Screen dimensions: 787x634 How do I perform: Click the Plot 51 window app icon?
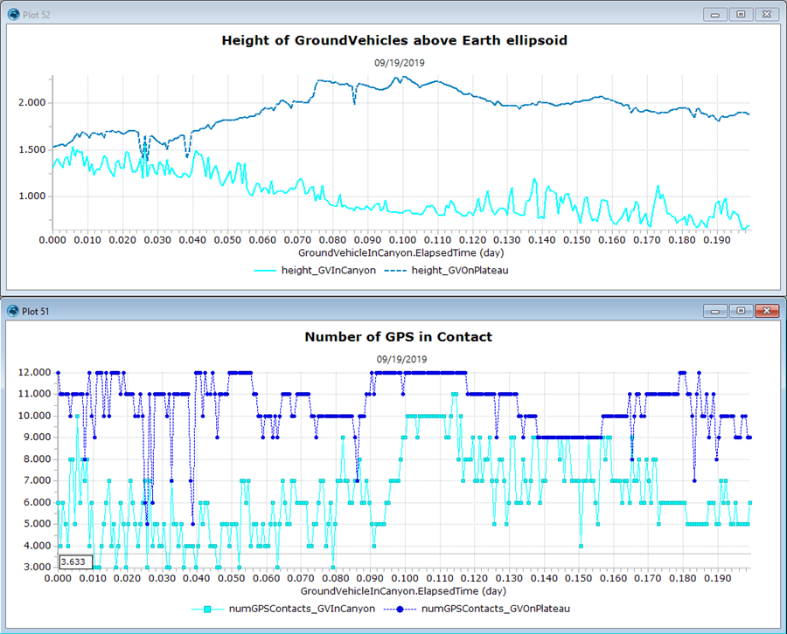(x=13, y=311)
